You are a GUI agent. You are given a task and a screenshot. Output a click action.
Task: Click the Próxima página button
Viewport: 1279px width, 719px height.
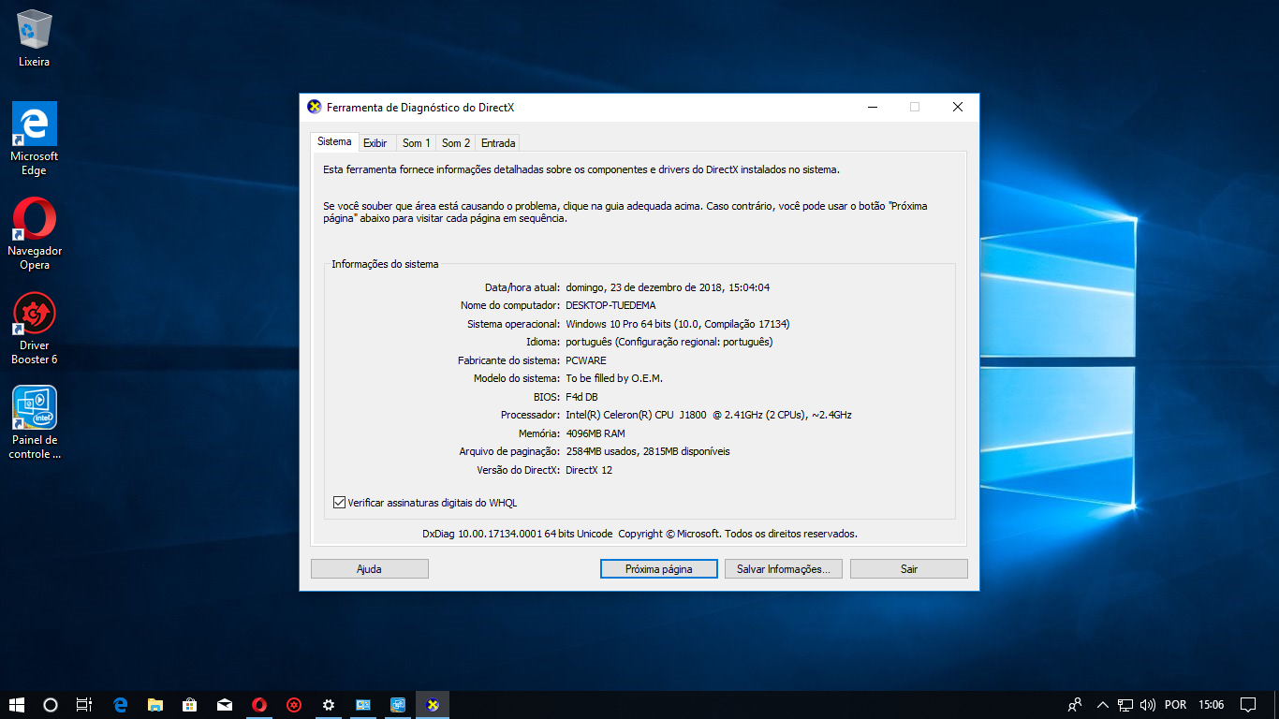[659, 569]
